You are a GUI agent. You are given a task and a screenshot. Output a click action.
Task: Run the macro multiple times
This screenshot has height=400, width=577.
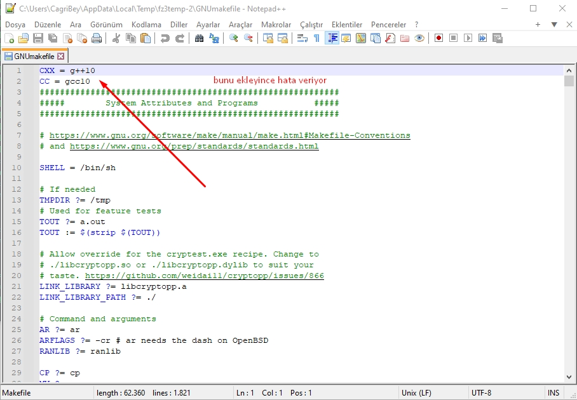[482, 38]
